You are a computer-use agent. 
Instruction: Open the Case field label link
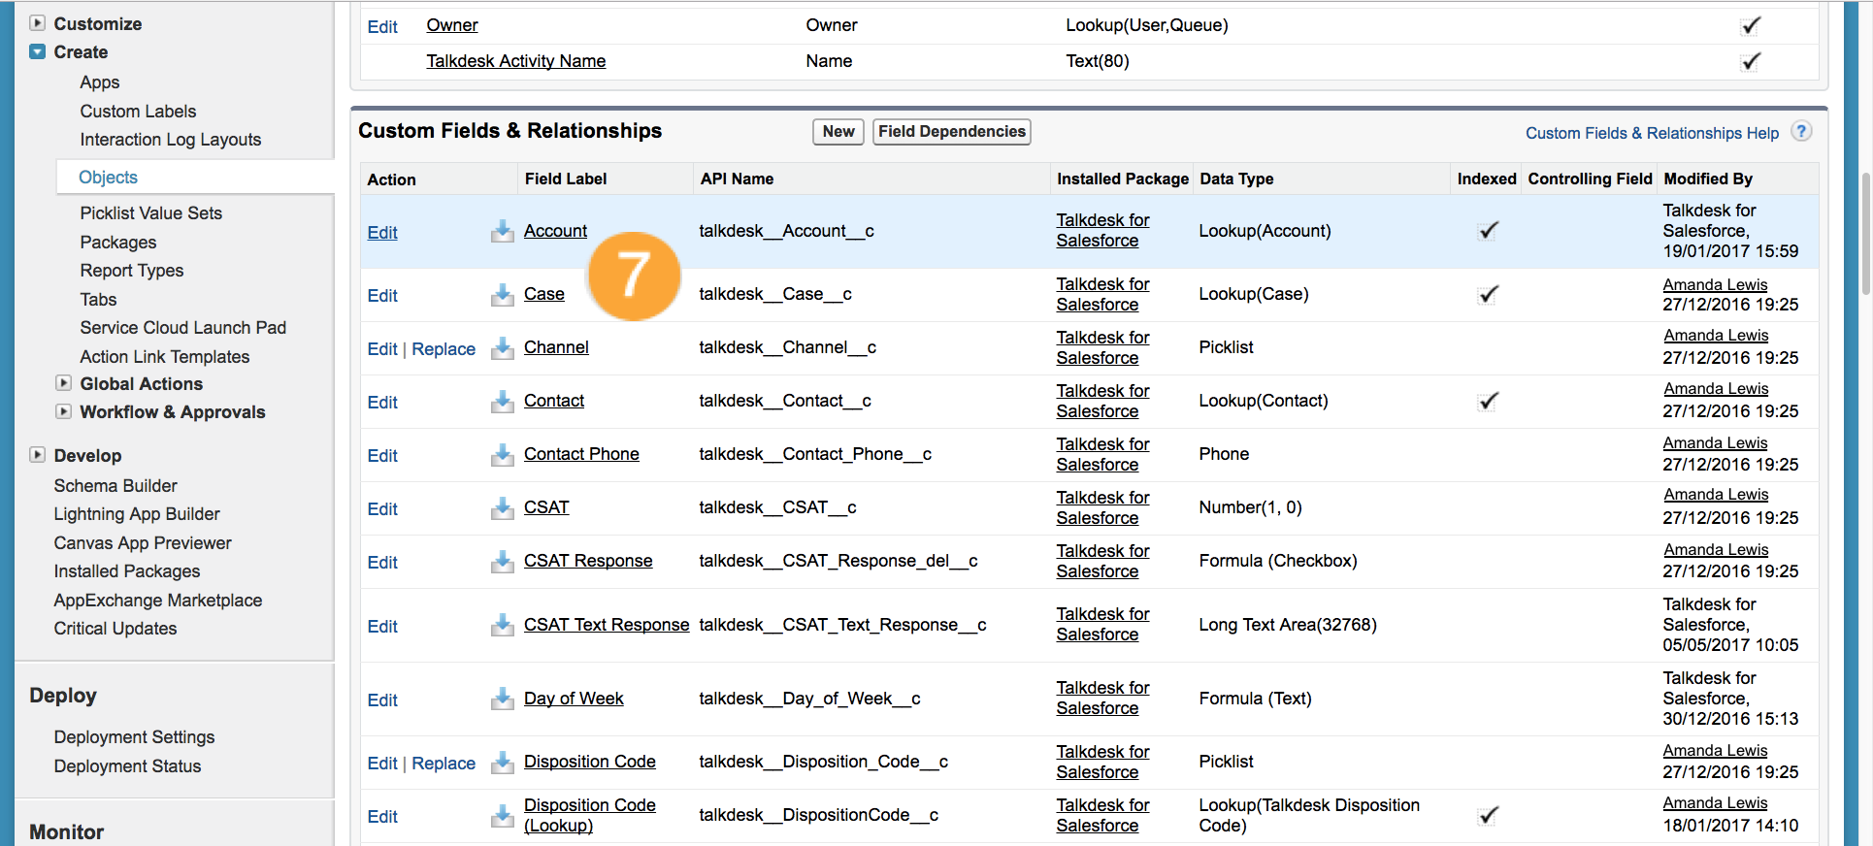click(x=543, y=294)
